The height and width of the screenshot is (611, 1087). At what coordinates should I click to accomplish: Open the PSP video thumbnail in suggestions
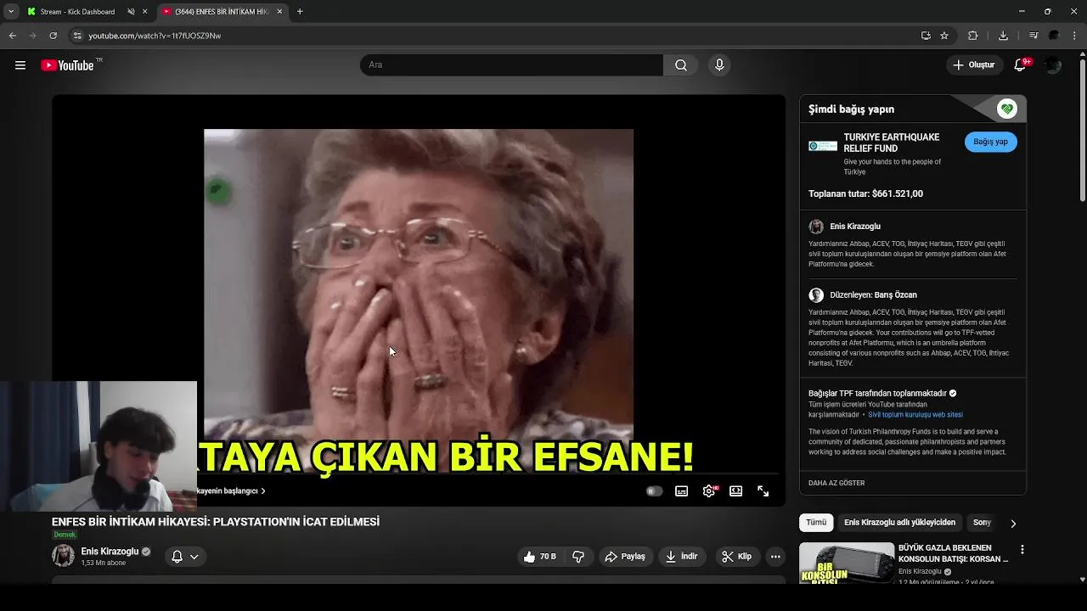pyautogui.click(x=847, y=563)
